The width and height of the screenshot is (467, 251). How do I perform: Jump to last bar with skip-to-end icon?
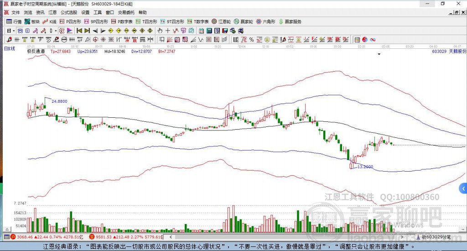click(87, 31)
